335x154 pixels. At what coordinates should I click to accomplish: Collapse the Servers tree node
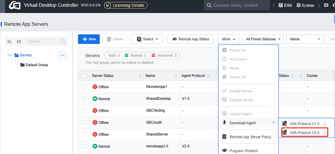coord(9,55)
